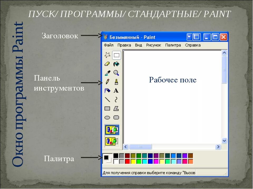
Task: Pick the orange color swatch
Action: point(191,161)
